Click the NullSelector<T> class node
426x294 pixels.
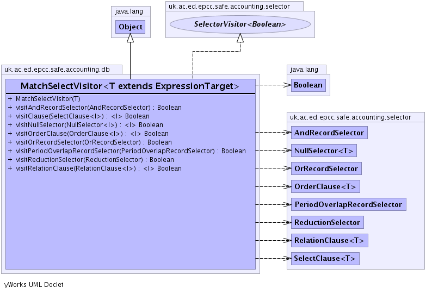coord(324,151)
